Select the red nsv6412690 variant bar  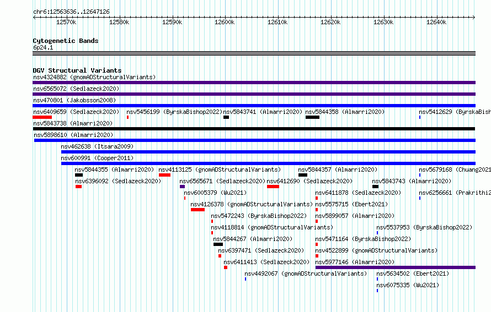pos(273,187)
